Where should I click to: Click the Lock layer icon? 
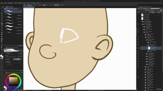[151, 10]
